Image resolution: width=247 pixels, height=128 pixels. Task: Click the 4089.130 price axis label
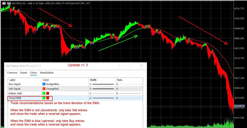point(239,88)
